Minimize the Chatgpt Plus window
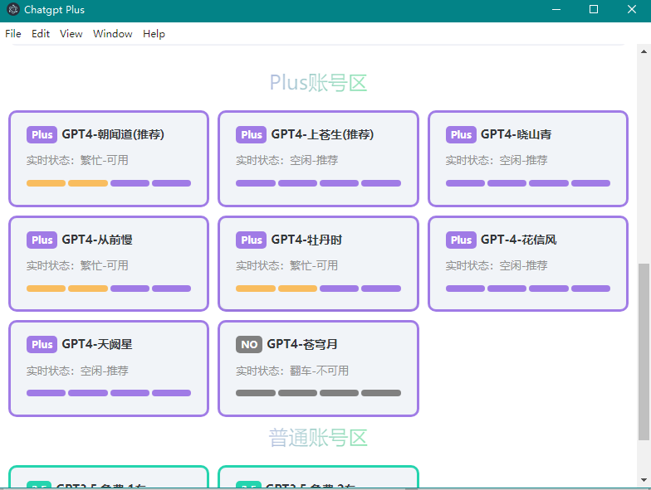The image size is (651, 490). (556, 9)
